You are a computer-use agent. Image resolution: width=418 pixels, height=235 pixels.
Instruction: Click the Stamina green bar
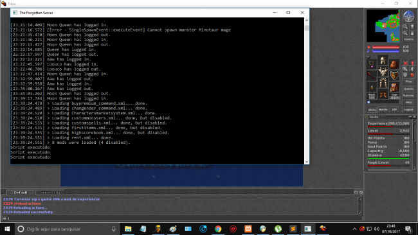click(388, 158)
